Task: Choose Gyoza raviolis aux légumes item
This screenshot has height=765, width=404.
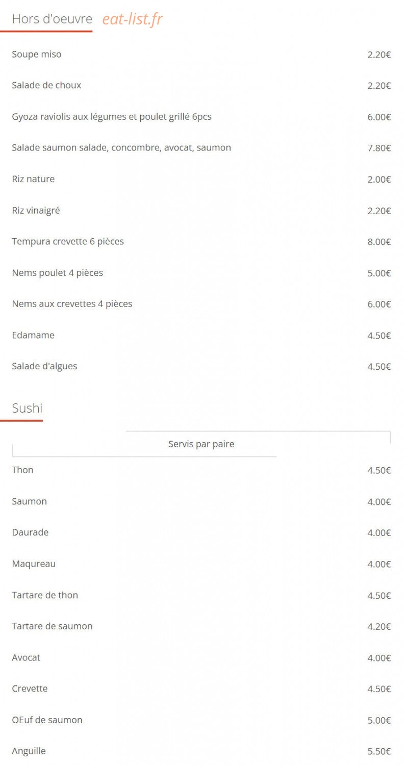Action: pos(112,117)
